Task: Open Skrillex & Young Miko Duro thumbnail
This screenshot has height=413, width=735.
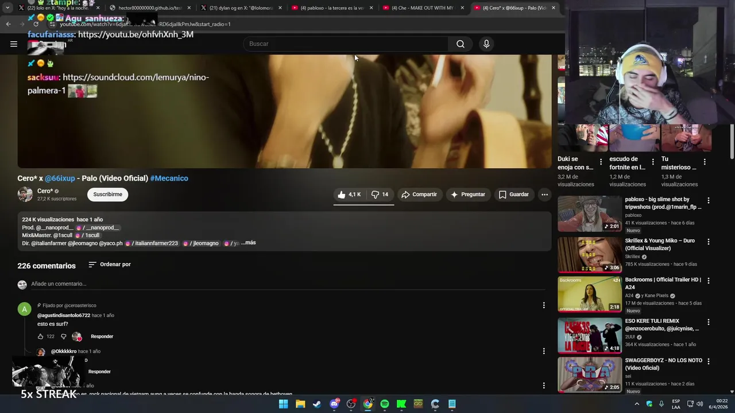Action: (x=590, y=255)
